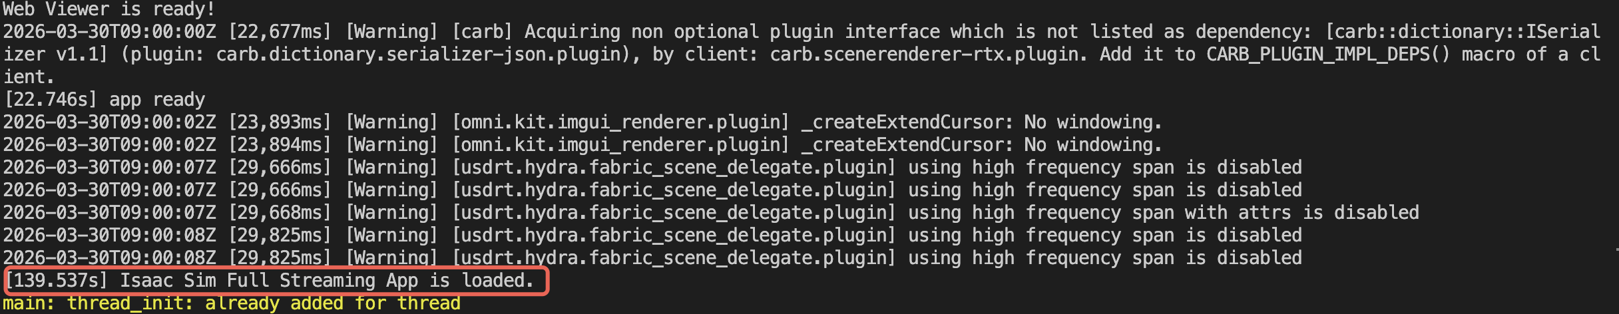Click the [Warning] tag on the 22,677ms line

pyautogui.click(x=391, y=32)
